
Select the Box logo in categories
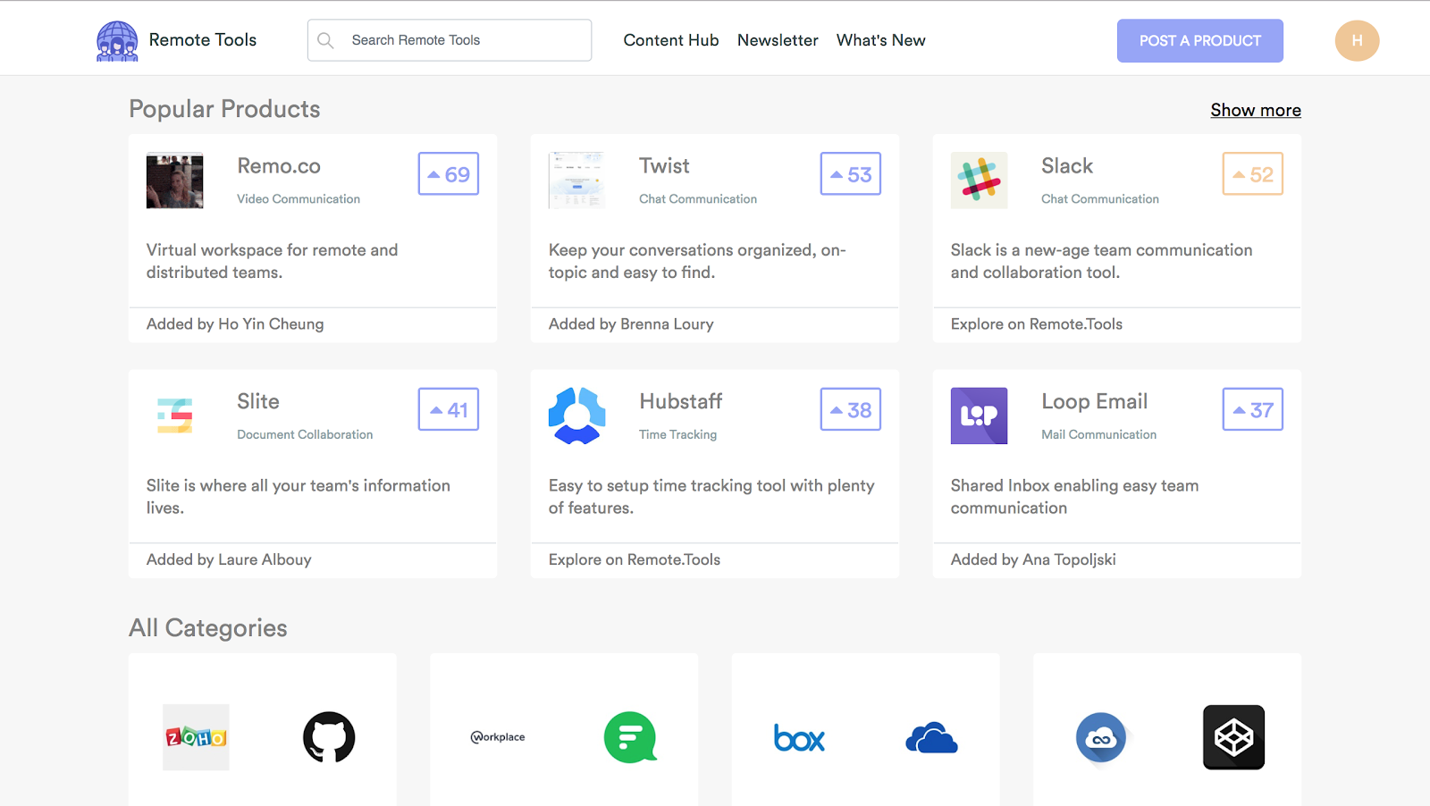click(799, 738)
